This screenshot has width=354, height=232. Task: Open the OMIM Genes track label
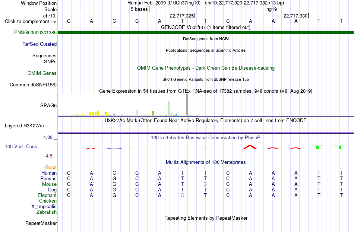pos(42,73)
